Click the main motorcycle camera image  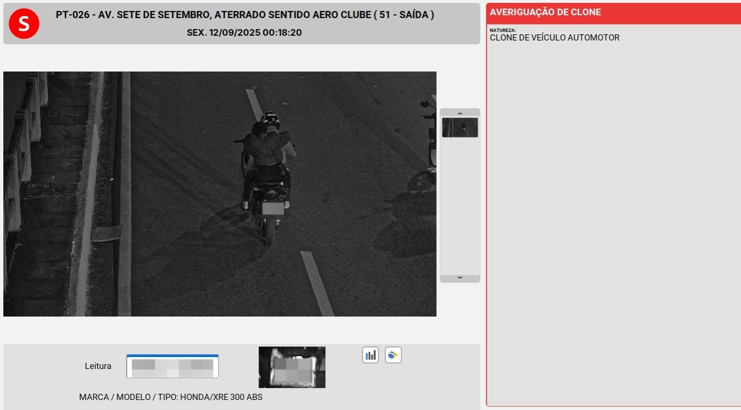pyautogui.click(x=220, y=194)
